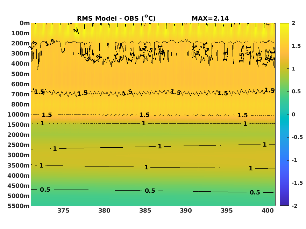
Task: Click the colorbar tick label '-1.5'
Action: [x=297, y=183]
